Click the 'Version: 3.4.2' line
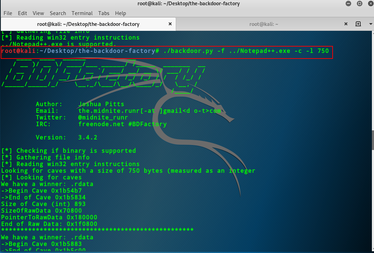 pos(67,137)
